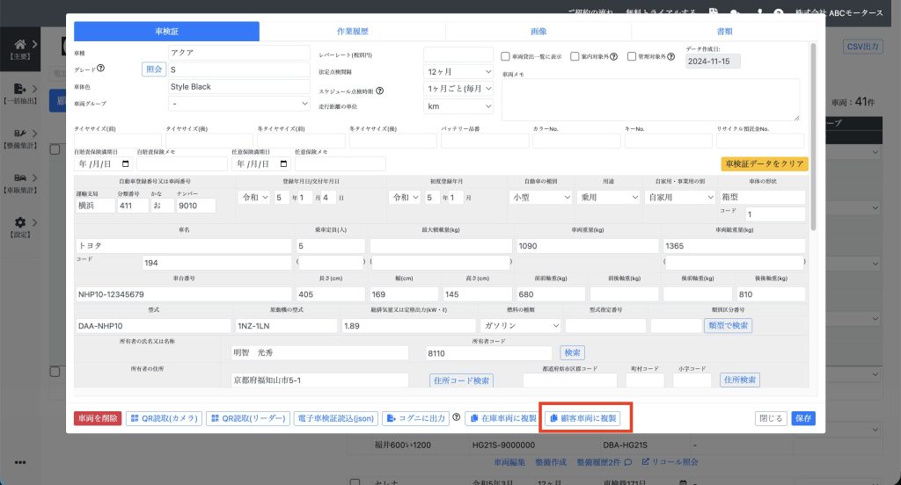Open the 走行距離の単位 km dropdown
901x485 pixels.
pos(458,106)
